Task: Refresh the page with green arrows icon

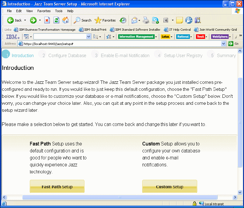Action: 56,20
